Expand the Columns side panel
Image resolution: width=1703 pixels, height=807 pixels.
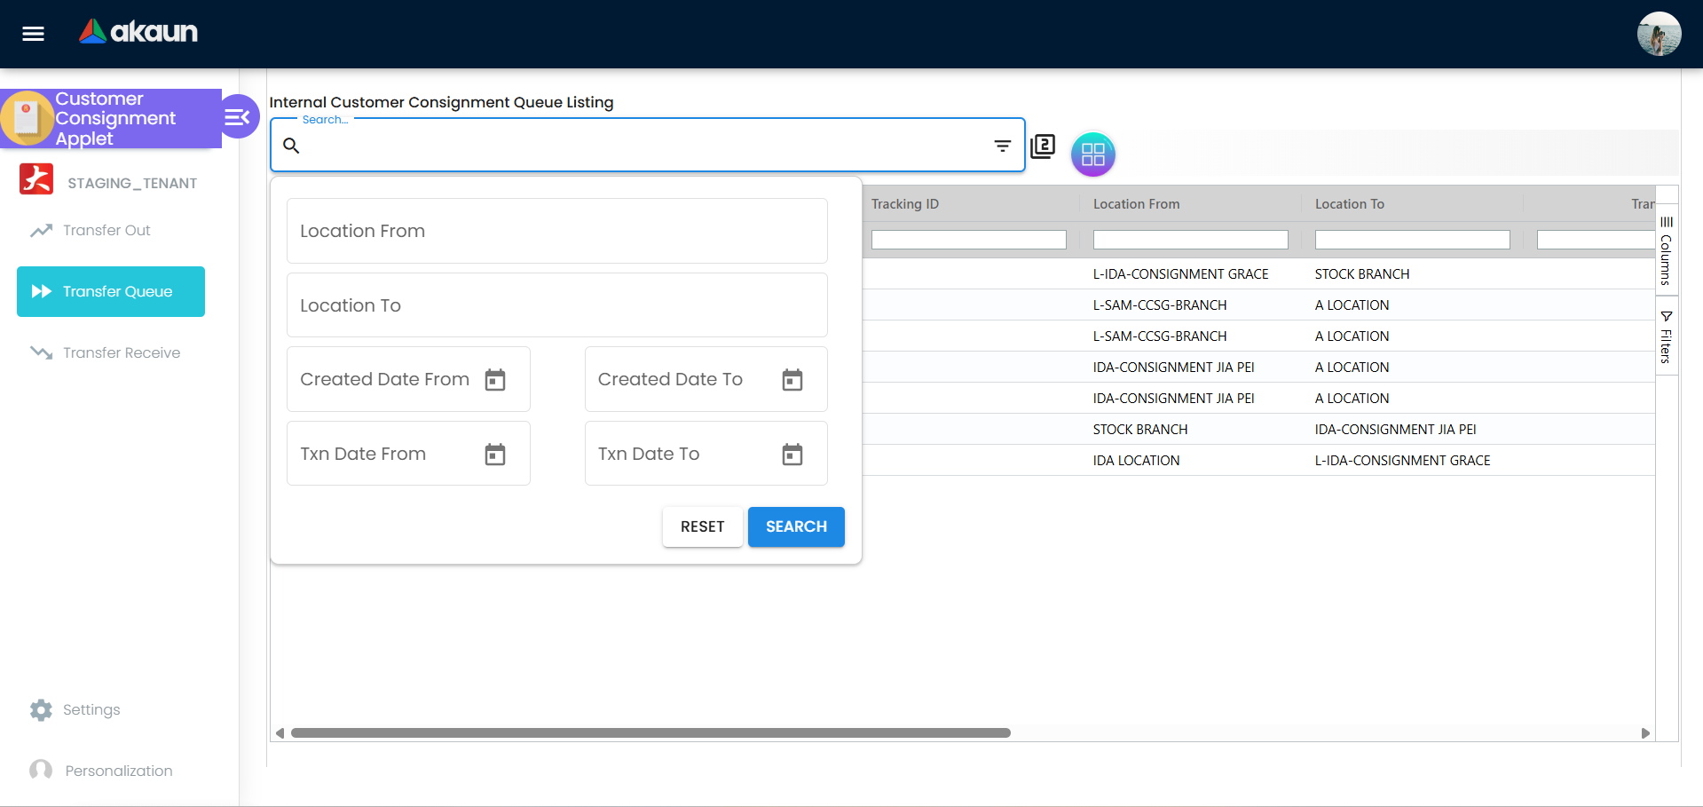[1666, 251]
